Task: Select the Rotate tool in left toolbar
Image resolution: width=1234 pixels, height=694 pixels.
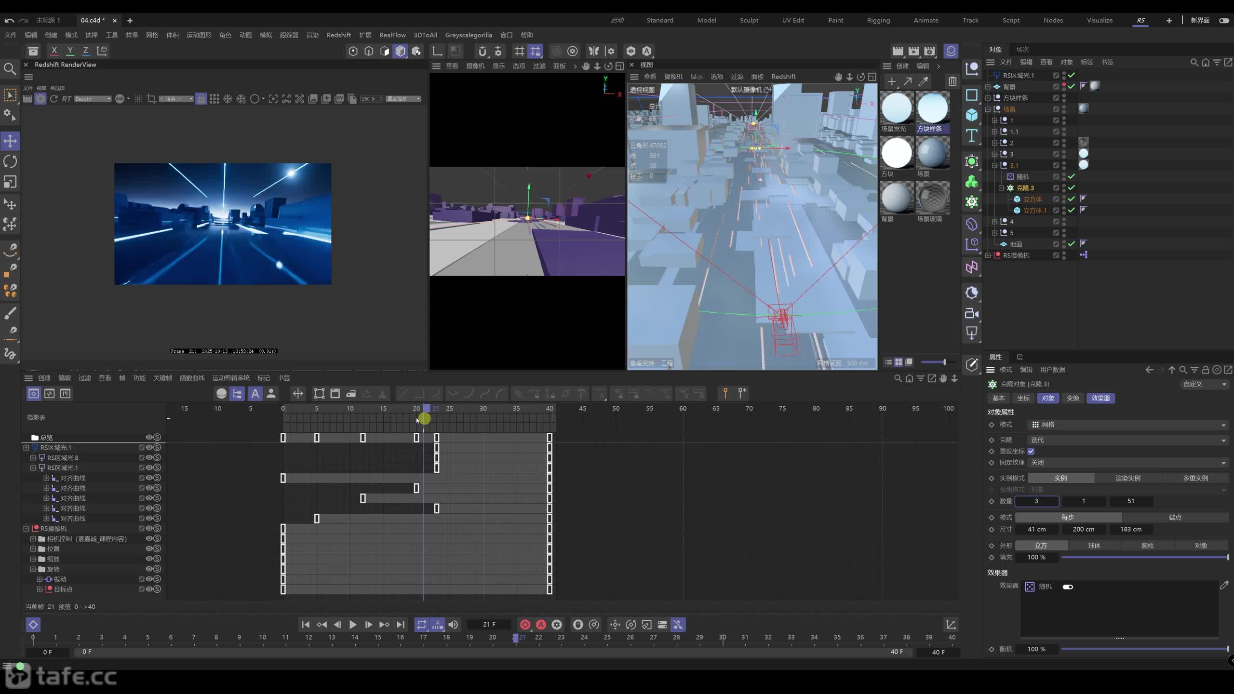Action: 10,161
